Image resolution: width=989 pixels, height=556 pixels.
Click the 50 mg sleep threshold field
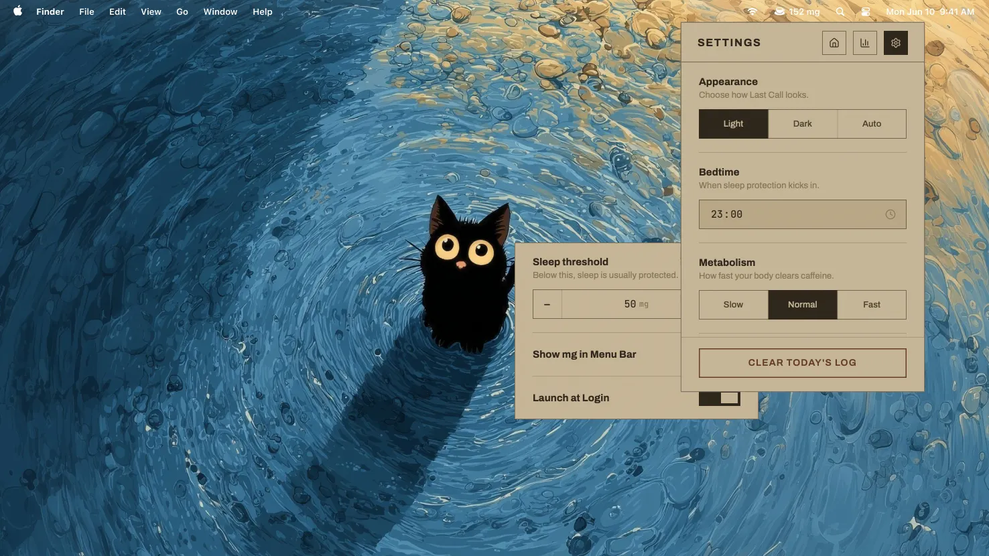[622, 304]
